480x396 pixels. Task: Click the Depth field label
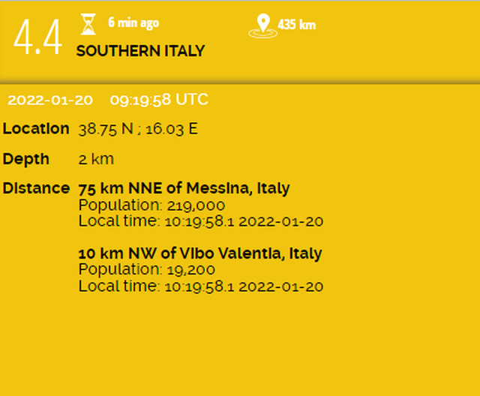26,159
